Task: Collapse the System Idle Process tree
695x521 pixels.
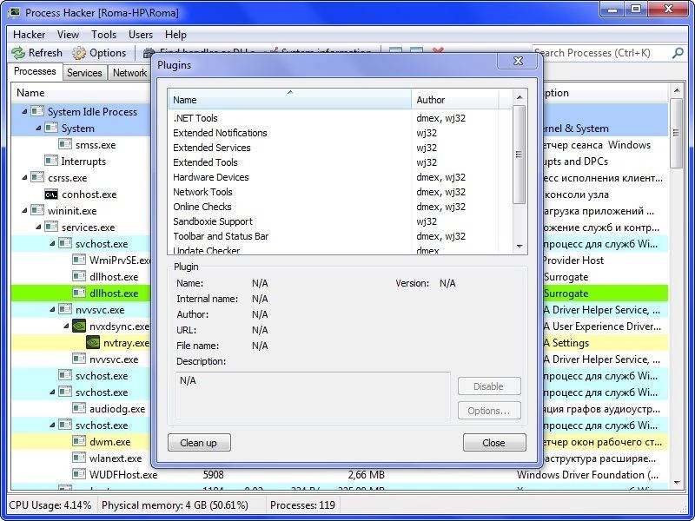Action: click(24, 112)
